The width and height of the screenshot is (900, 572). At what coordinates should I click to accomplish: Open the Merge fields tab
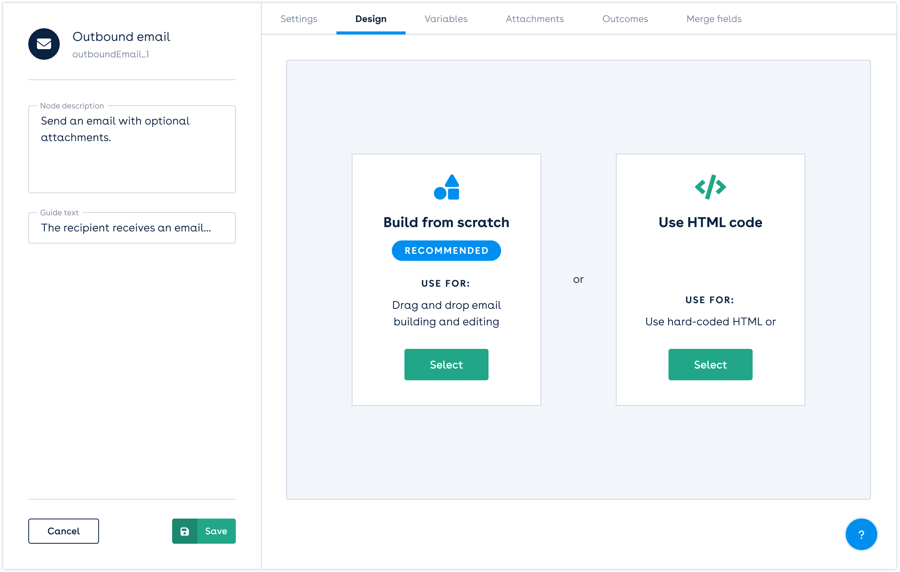coord(714,19)
